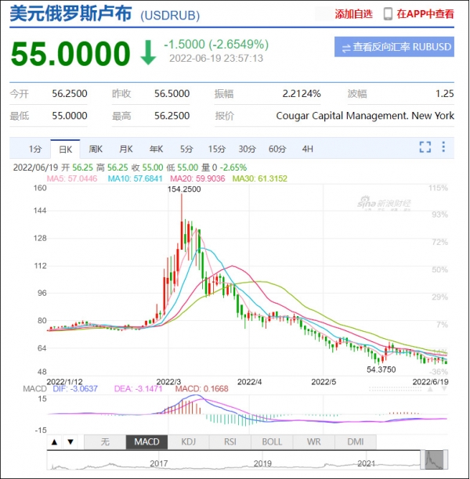Select the 无 indicator option

105,442
